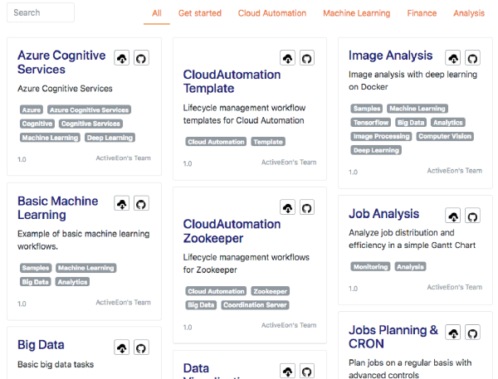Click Tensorflow tag on Image Analysis card
This screenshot has height=379, width=498.
click(x=371, y=123)
